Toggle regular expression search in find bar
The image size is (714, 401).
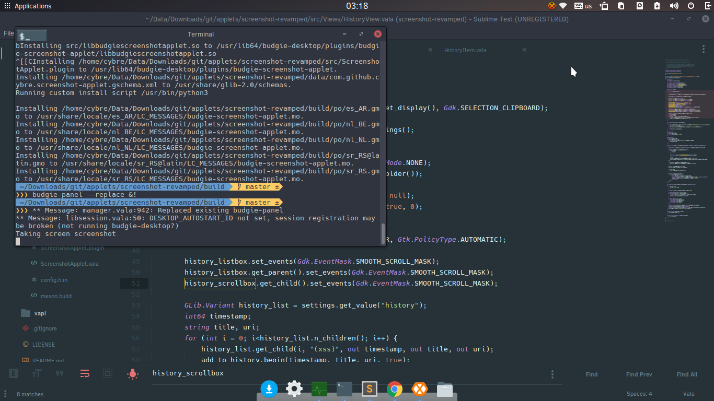[14, 373]
